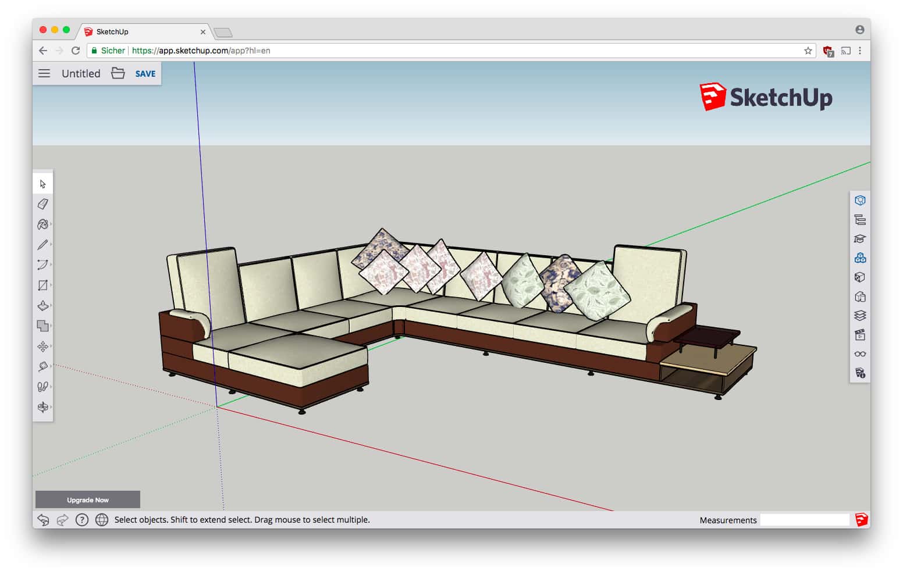Viewport: 903px width, 575px height.
Task: Choose the Push/Pull tool
Action: pos(43,305)
